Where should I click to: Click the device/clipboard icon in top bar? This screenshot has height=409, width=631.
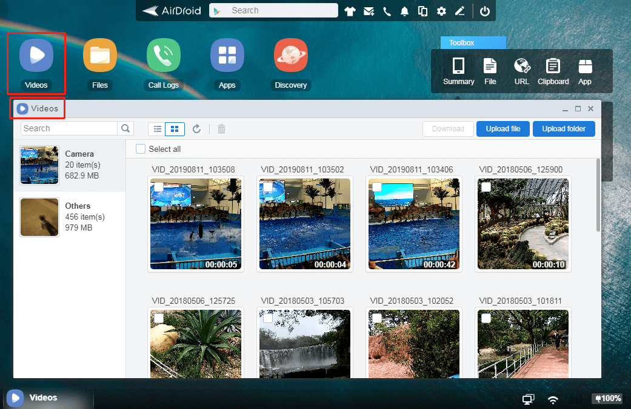pos(422,11)
